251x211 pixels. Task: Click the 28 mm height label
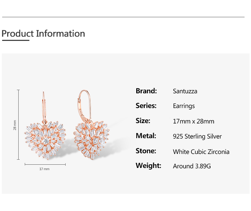pyautogui.click(x=15, y=125)
